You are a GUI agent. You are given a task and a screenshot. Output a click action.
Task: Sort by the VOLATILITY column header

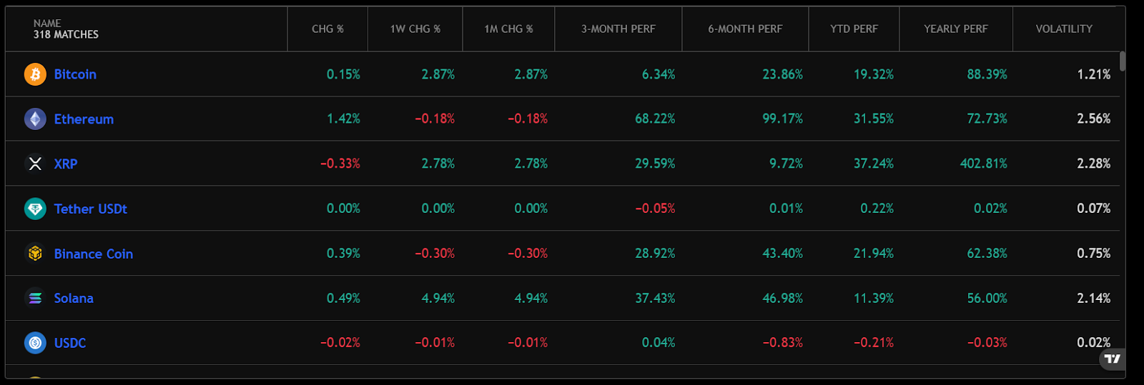pos(1064,29)
